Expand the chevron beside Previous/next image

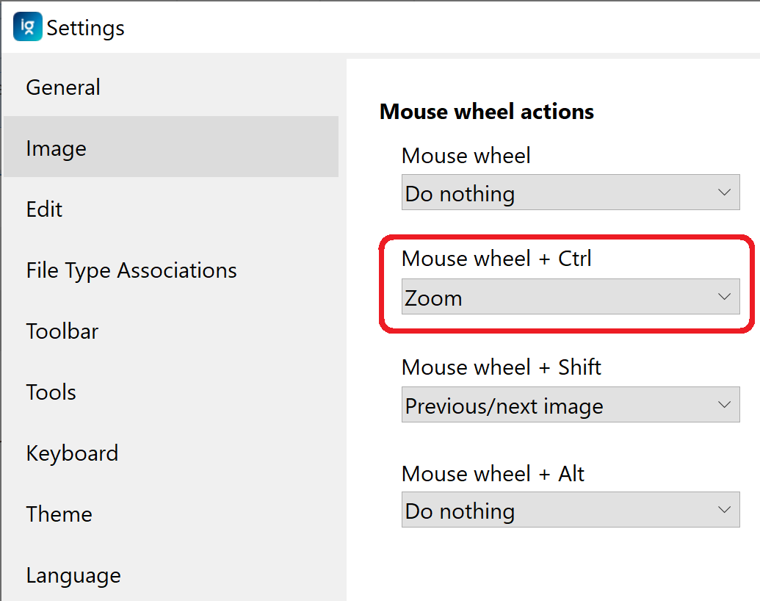[x=725, y=405]
